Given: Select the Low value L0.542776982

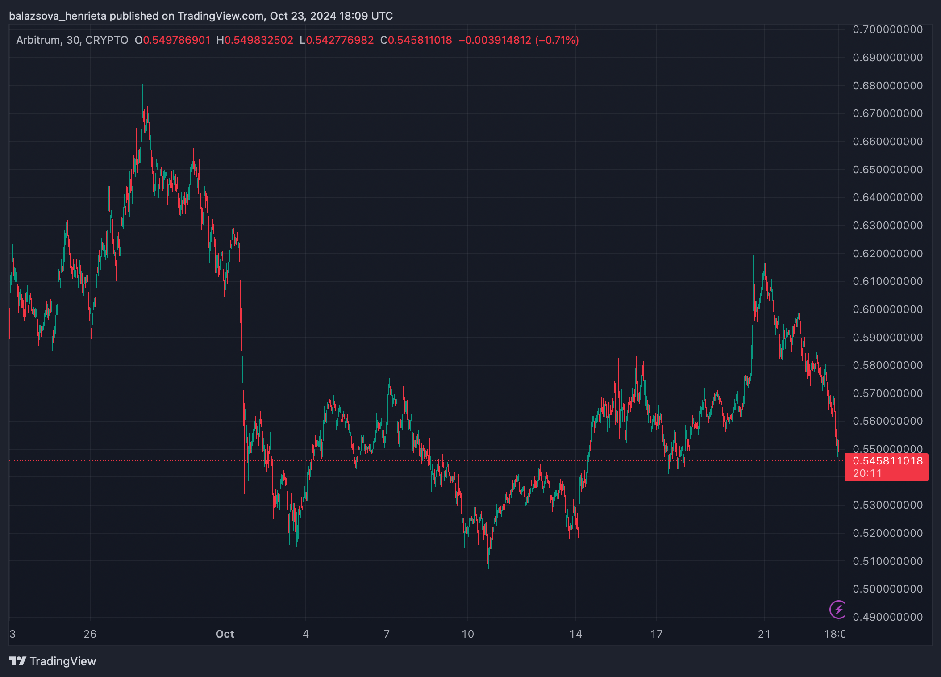Looking at the screenshot, I should tap(337, 40).
